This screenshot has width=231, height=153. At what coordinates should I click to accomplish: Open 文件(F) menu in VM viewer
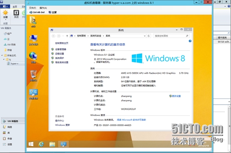point(33,8)
